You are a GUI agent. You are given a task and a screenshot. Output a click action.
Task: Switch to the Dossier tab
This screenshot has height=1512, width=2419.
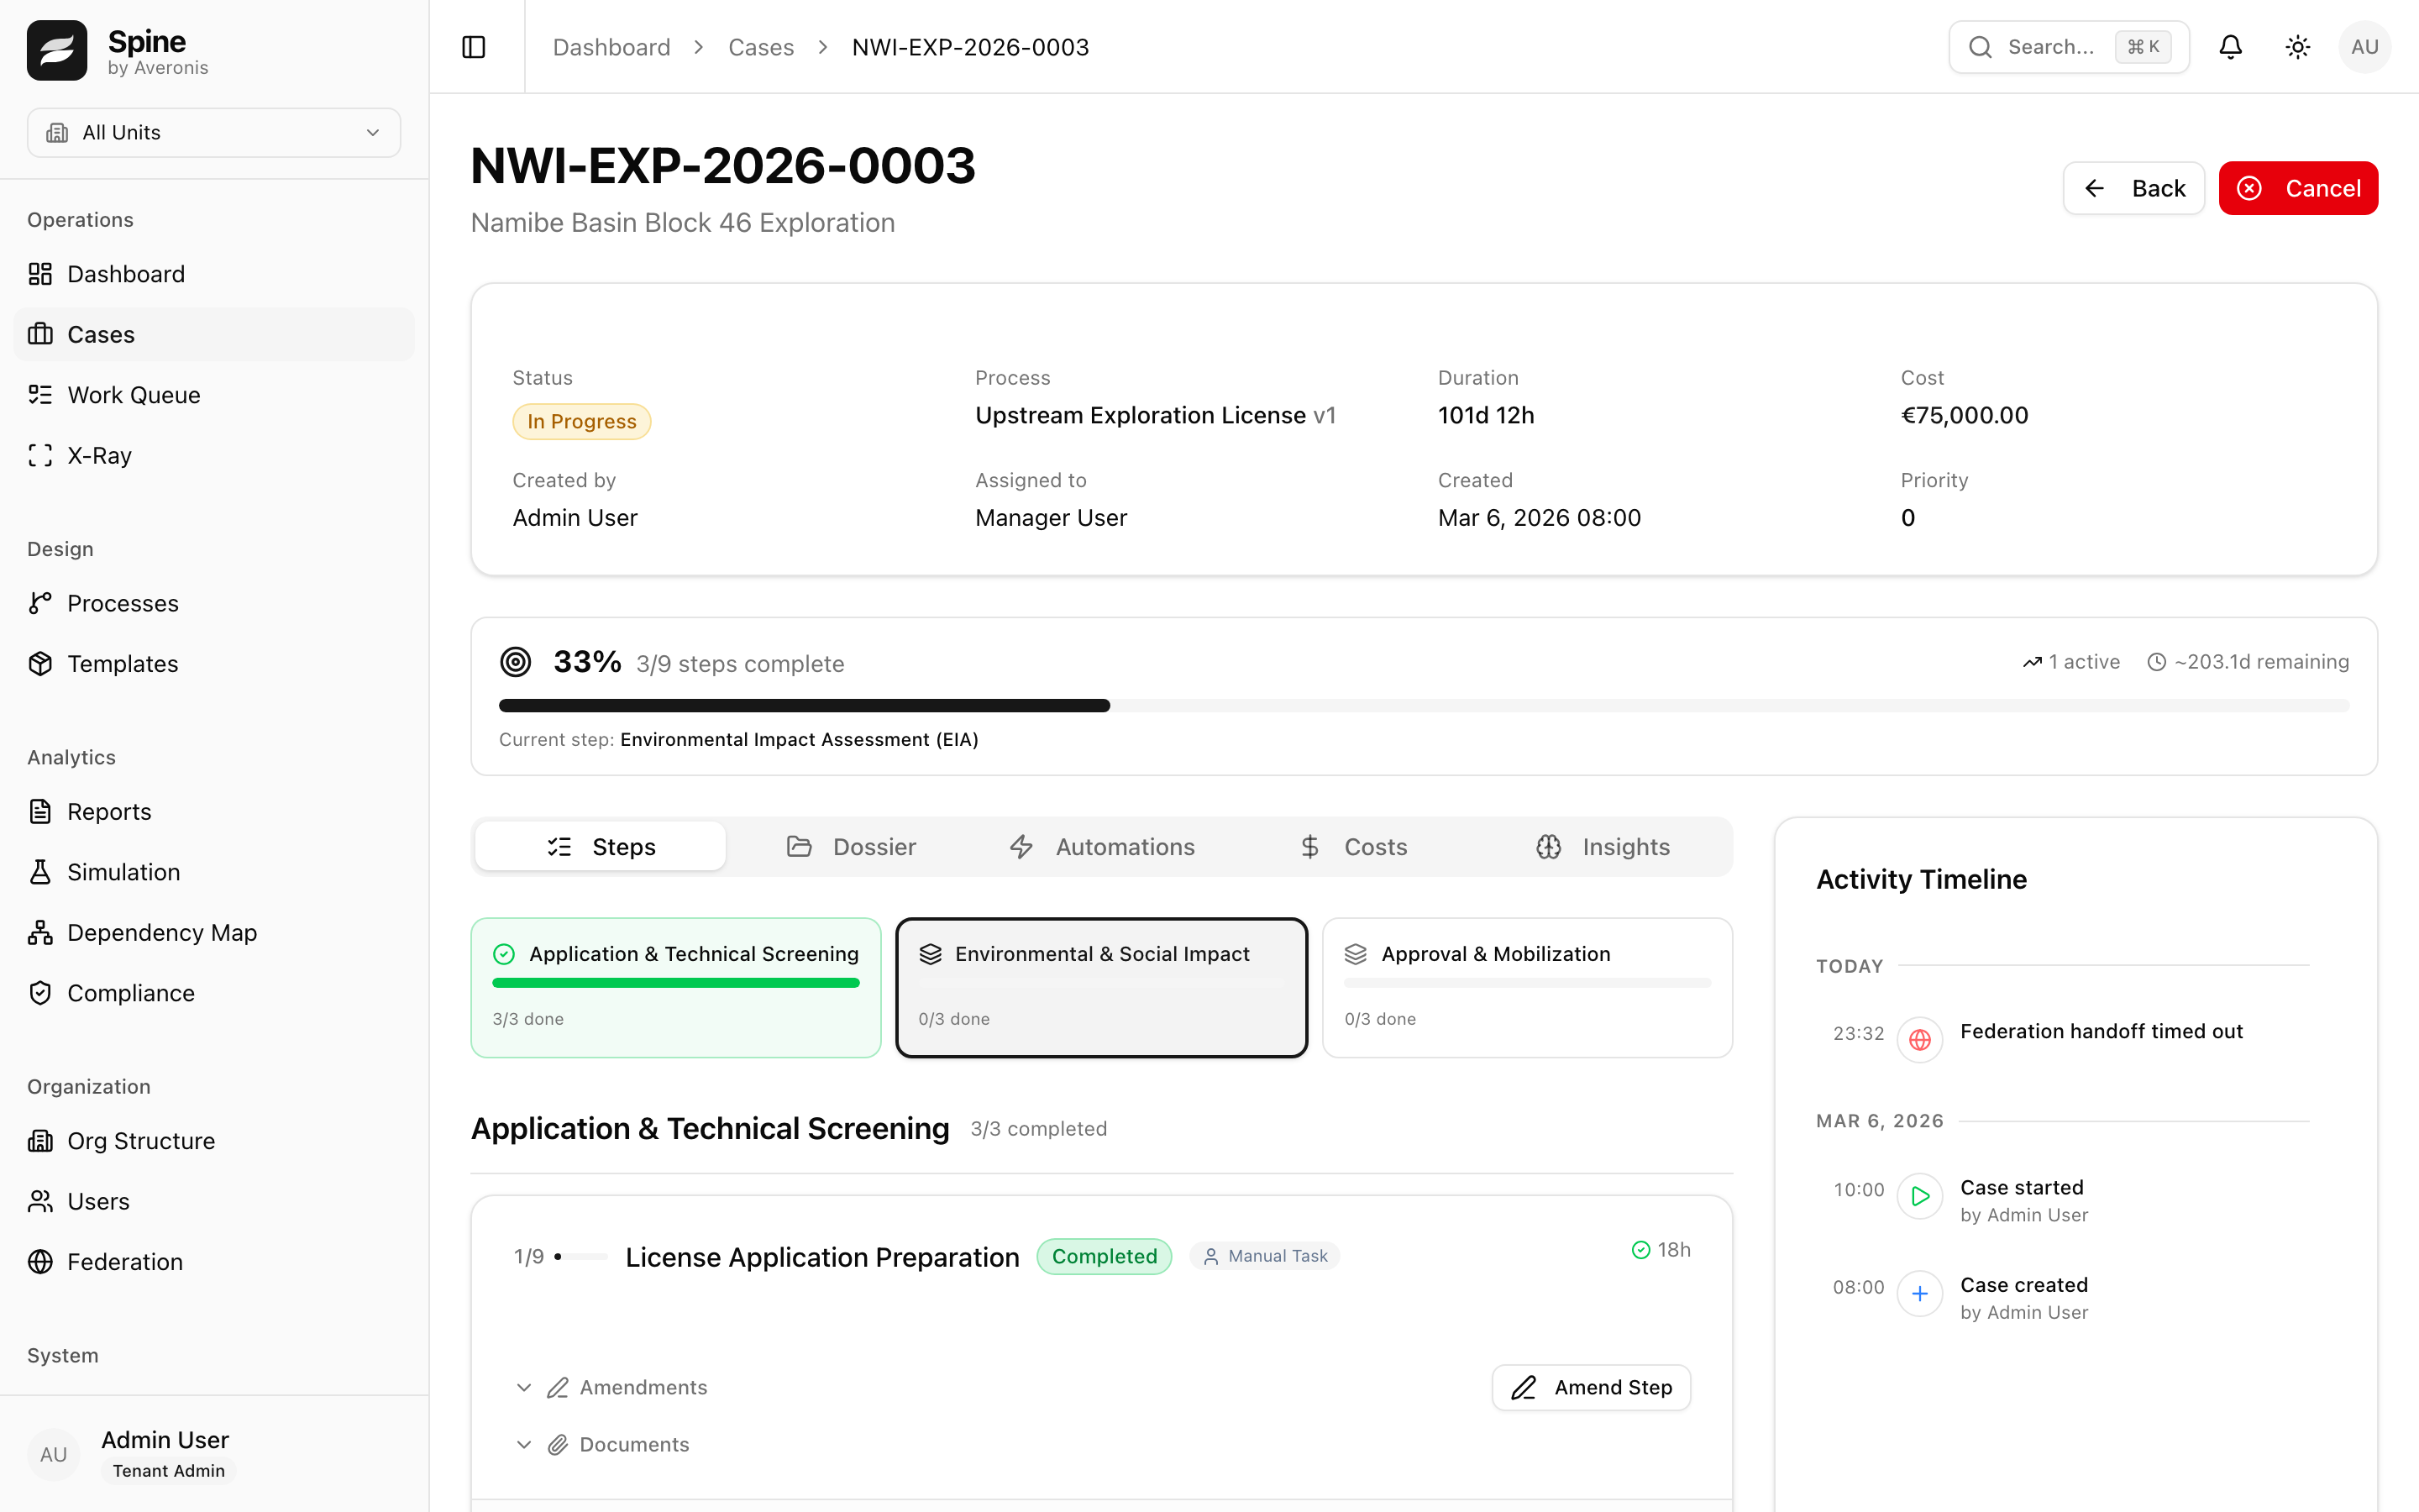tap(851, 847)
